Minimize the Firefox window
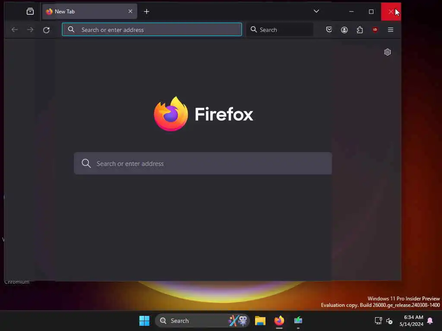442x331 pixels. click(x=351, y=11)
